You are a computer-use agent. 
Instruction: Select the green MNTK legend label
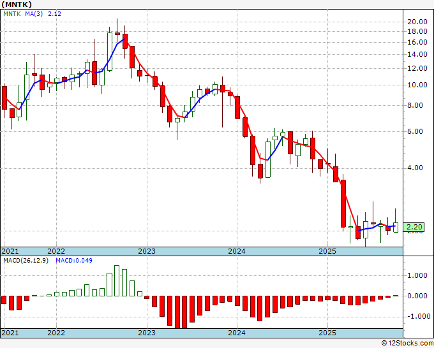point(12,13)
